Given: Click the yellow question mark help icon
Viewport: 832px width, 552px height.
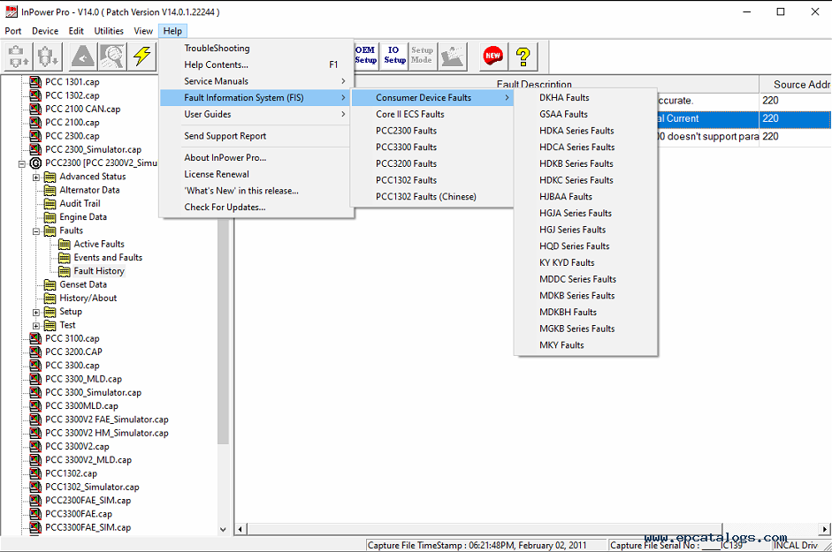Looking at the screenshot, I should tap(523, 56).
